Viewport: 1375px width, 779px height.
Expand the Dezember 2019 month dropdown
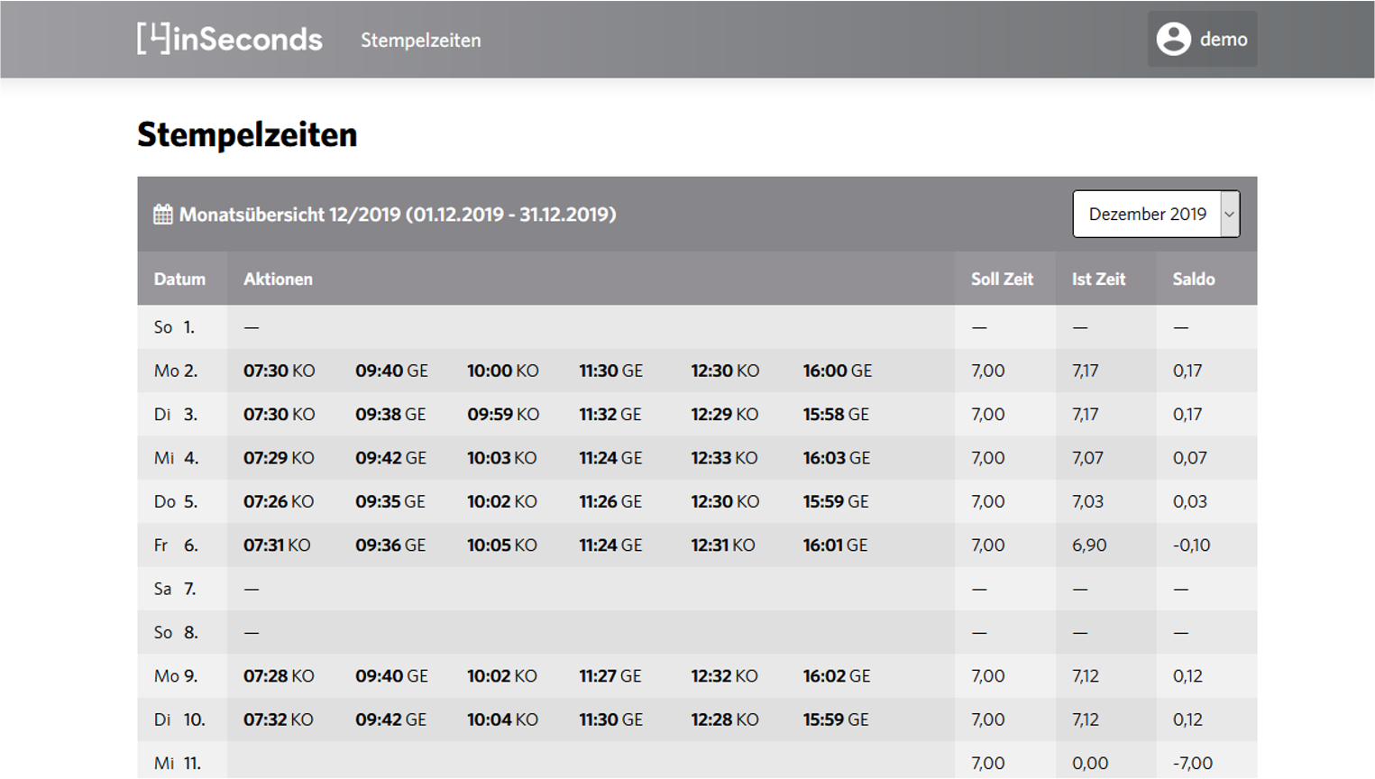[1156, 214]
